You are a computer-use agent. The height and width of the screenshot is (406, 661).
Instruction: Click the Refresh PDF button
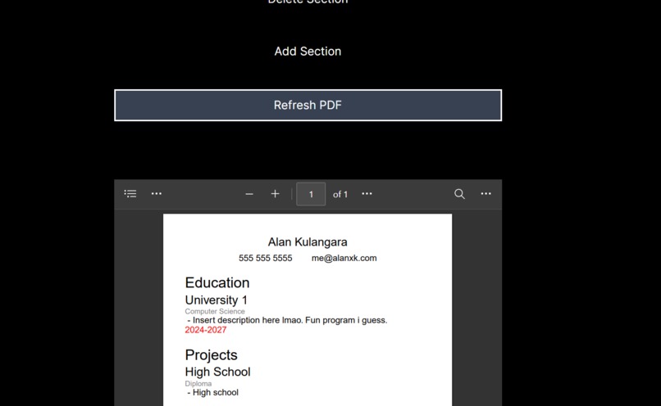(308, 105)
